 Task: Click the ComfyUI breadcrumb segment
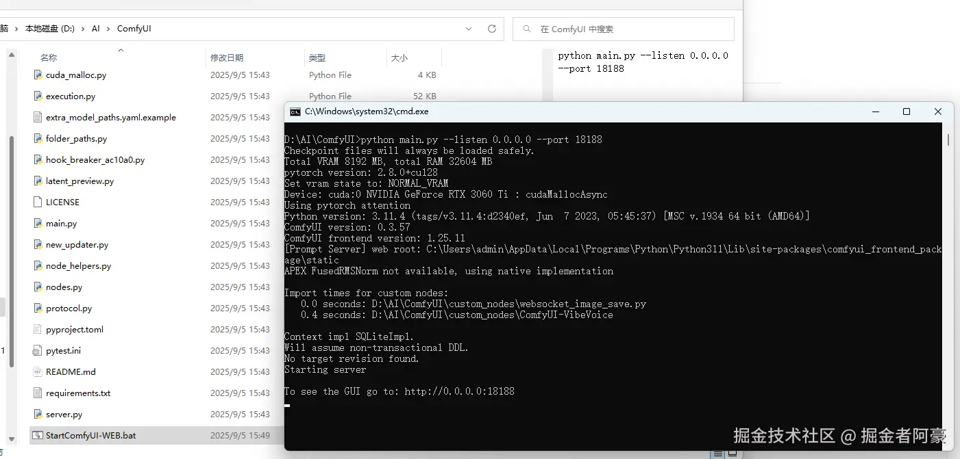pyautogui.click(x=134, y=29)
